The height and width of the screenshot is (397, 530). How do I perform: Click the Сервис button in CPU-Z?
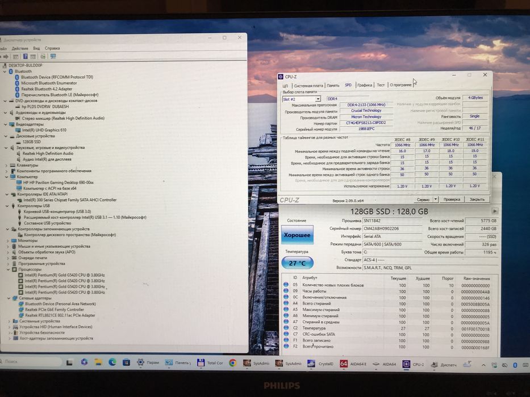click(423, 200)
